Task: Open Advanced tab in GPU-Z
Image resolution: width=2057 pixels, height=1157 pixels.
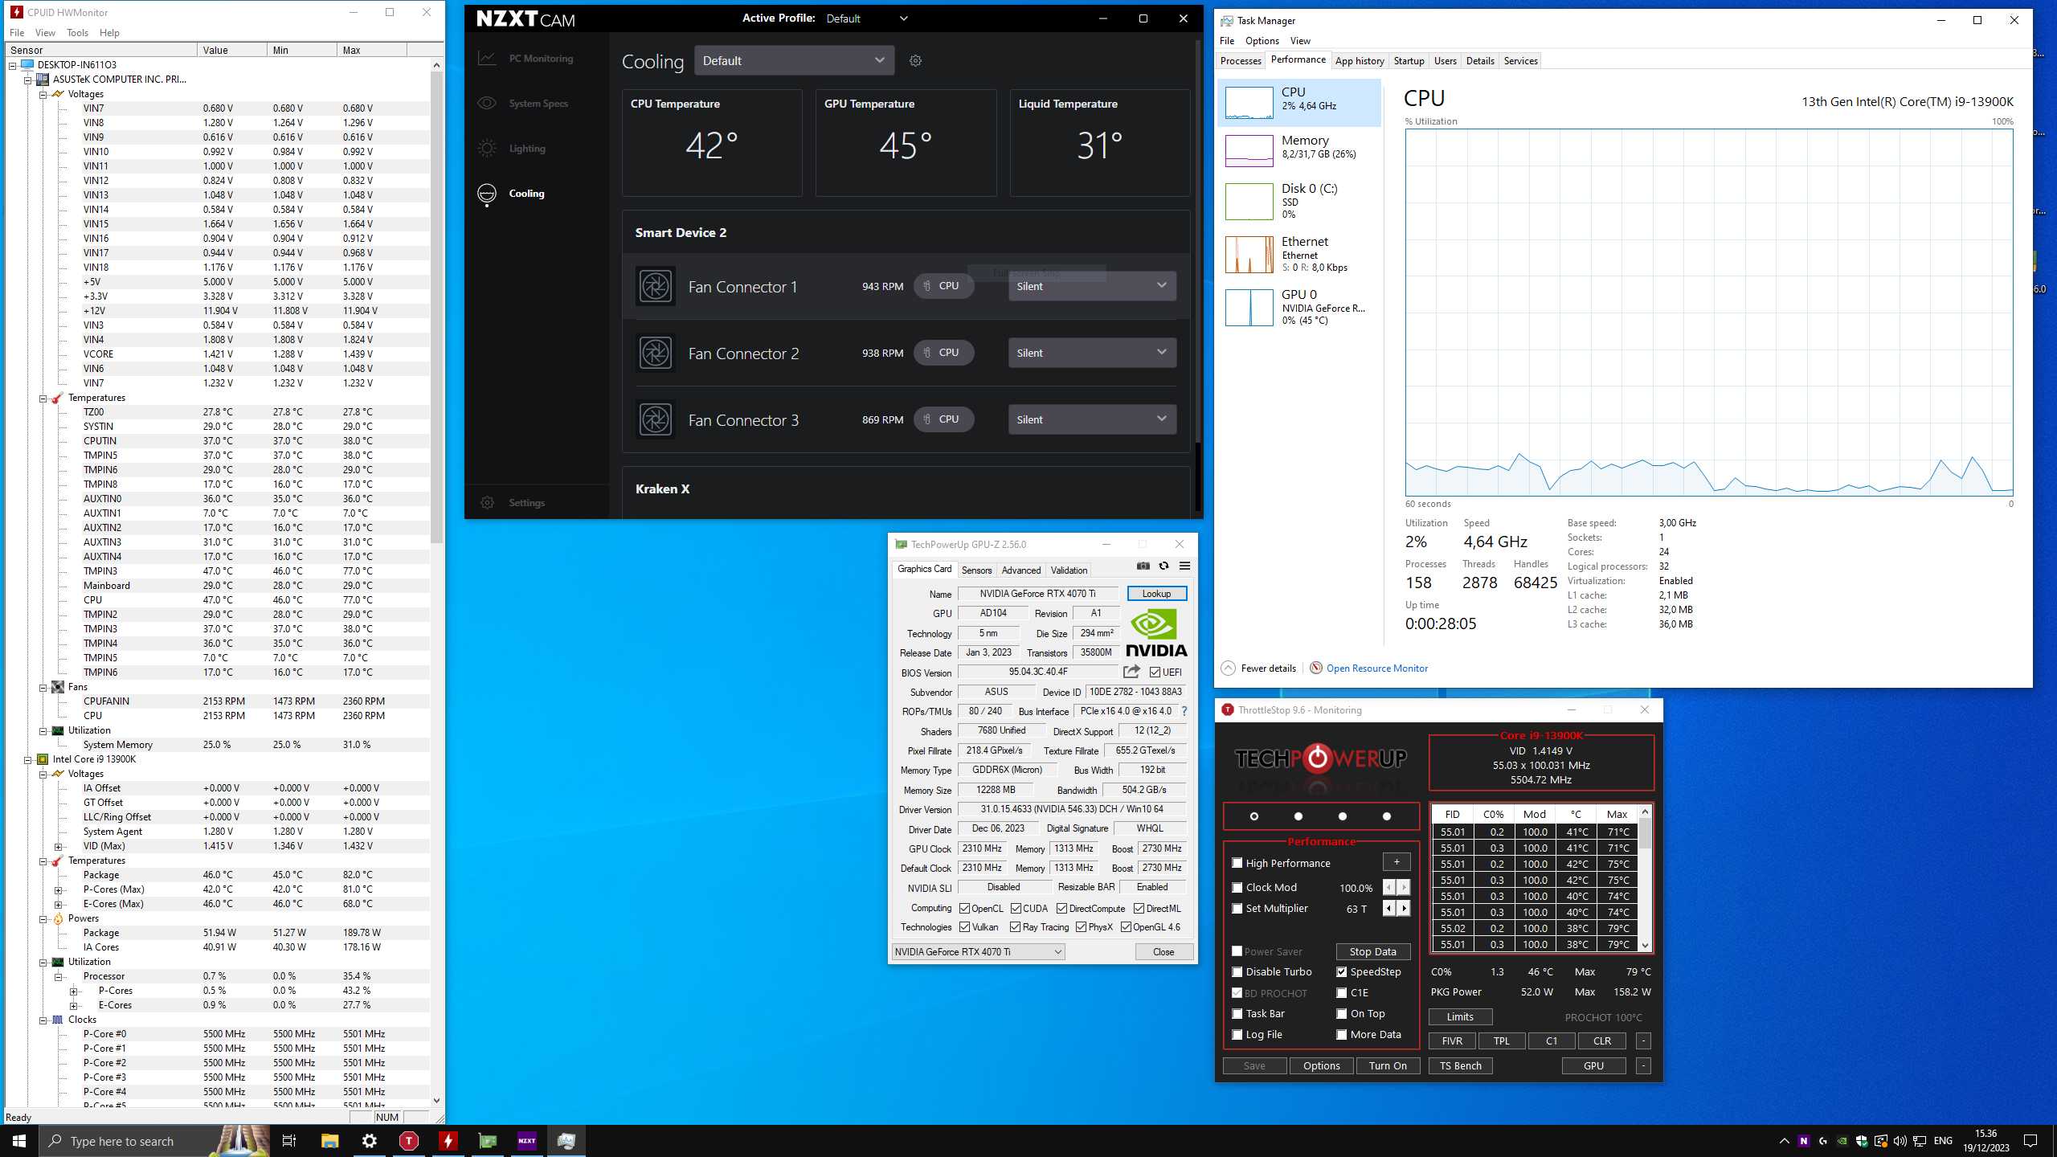Action: point(1021,570)
